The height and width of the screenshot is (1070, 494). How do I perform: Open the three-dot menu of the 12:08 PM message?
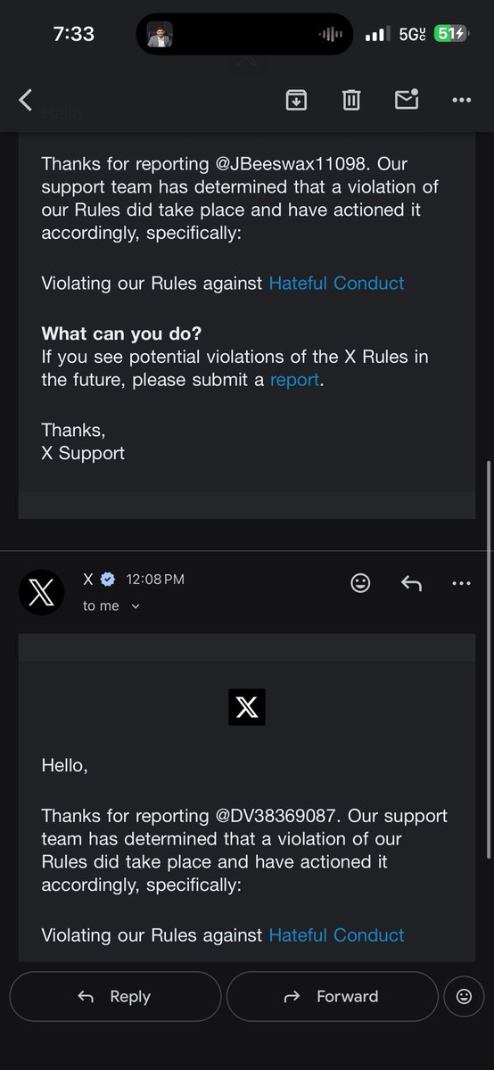pyautogui.click(x=461, y=583)
